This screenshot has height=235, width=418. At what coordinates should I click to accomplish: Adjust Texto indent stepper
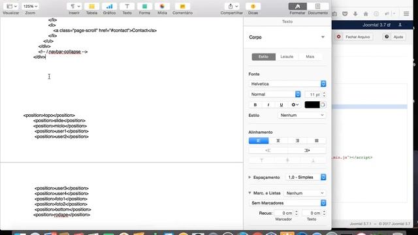pos(324,213)
